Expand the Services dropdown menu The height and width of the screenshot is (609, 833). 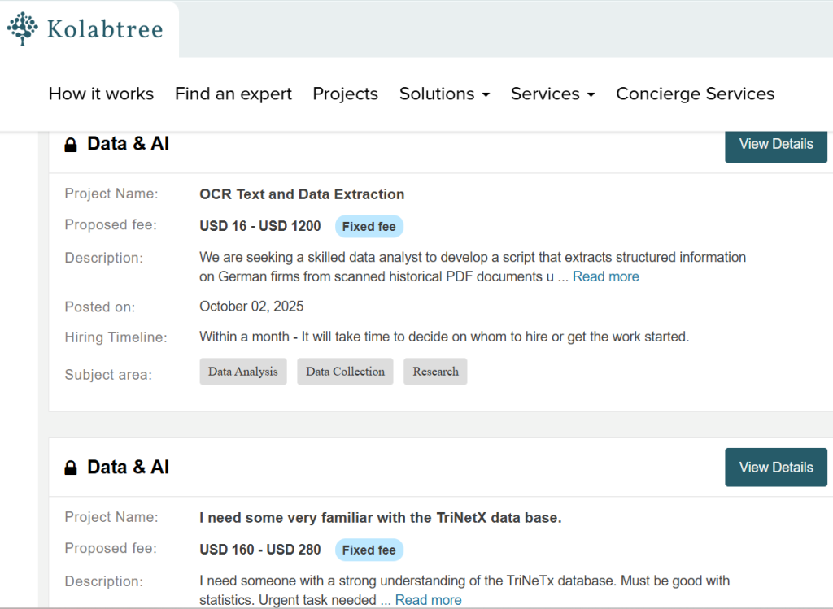(552, 94)
